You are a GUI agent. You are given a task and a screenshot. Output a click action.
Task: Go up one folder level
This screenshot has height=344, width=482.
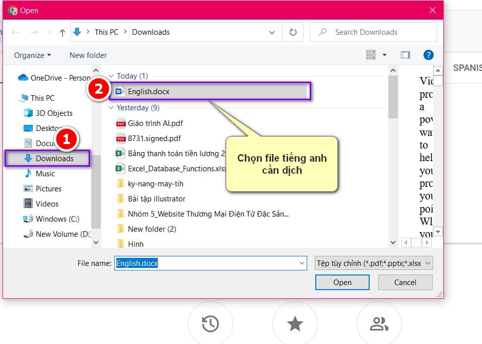tap(62, 32)
